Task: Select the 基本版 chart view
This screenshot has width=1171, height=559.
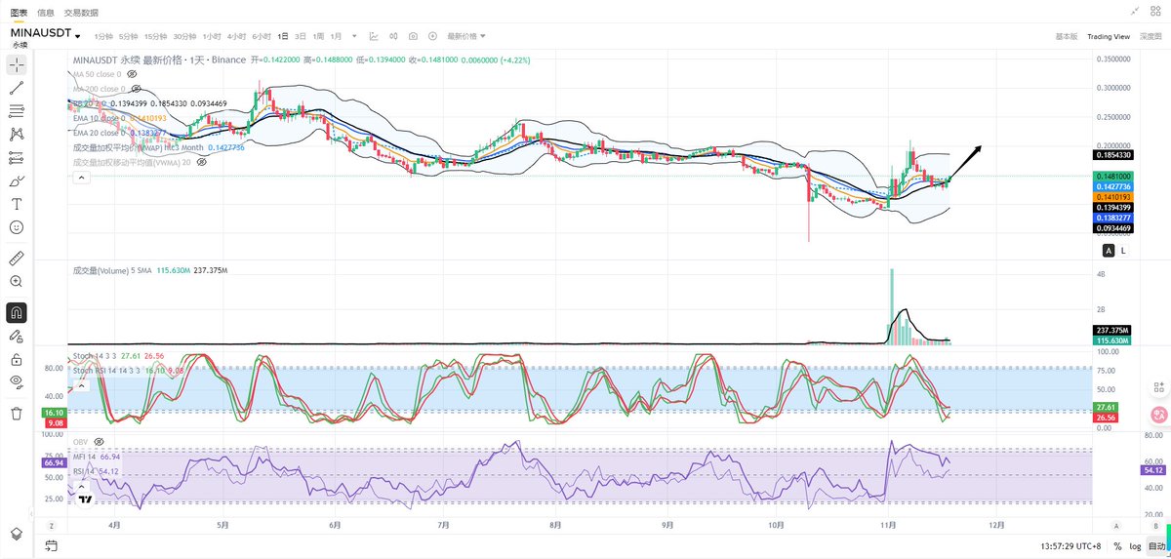Action: click(1067, 36)
